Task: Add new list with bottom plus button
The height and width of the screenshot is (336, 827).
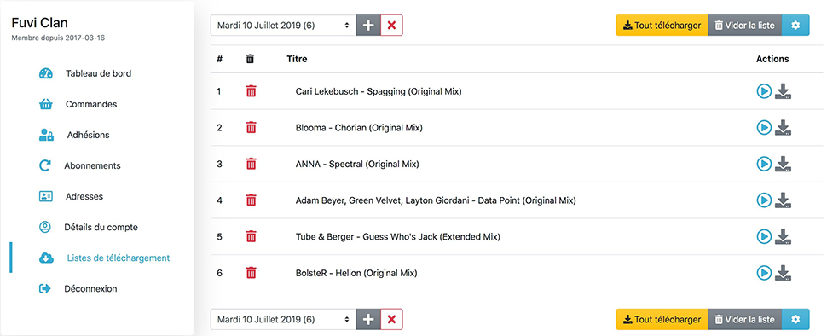Action: point(368,319)
